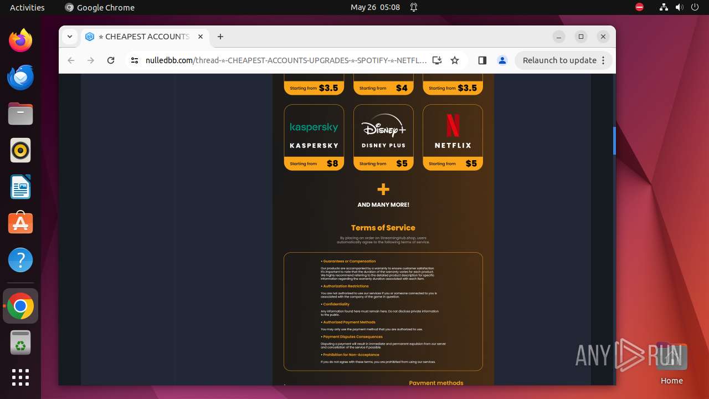
Task: Open Firefox from the dock
Action: (x=20, y=40)
